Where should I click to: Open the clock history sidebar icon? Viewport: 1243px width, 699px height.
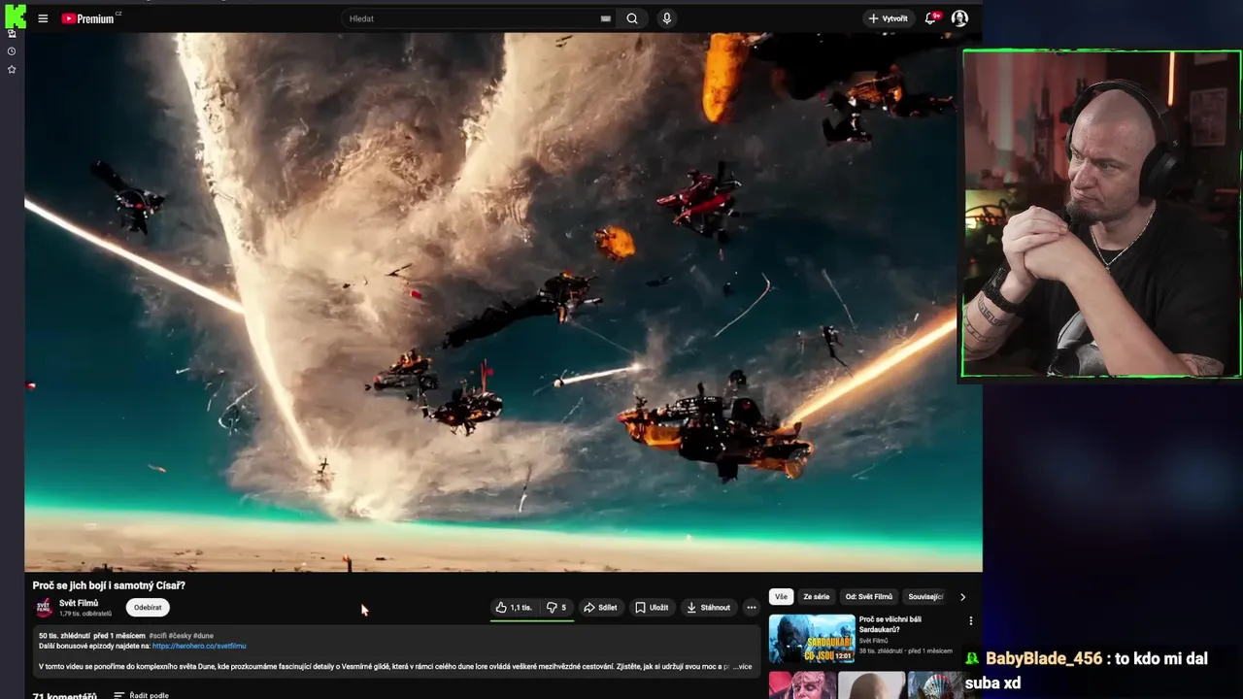point(12,51)
